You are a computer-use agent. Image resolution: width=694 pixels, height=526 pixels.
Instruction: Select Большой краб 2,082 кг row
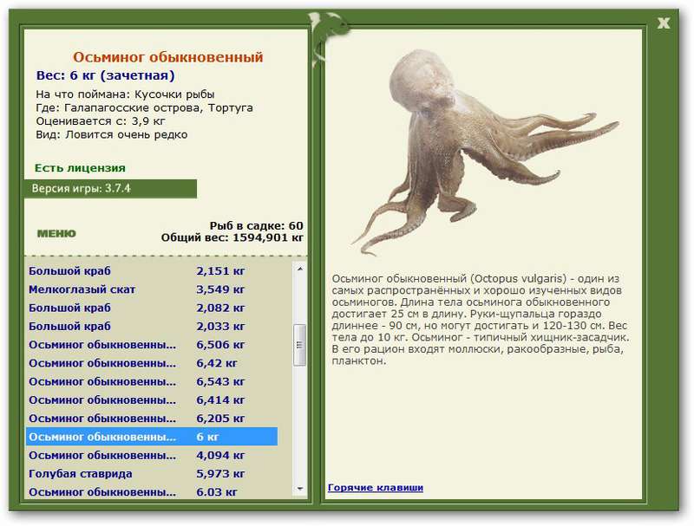click(x=152, y=308)
